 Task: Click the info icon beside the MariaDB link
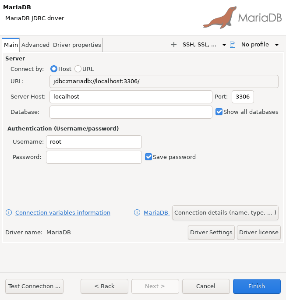pos(137,212)
